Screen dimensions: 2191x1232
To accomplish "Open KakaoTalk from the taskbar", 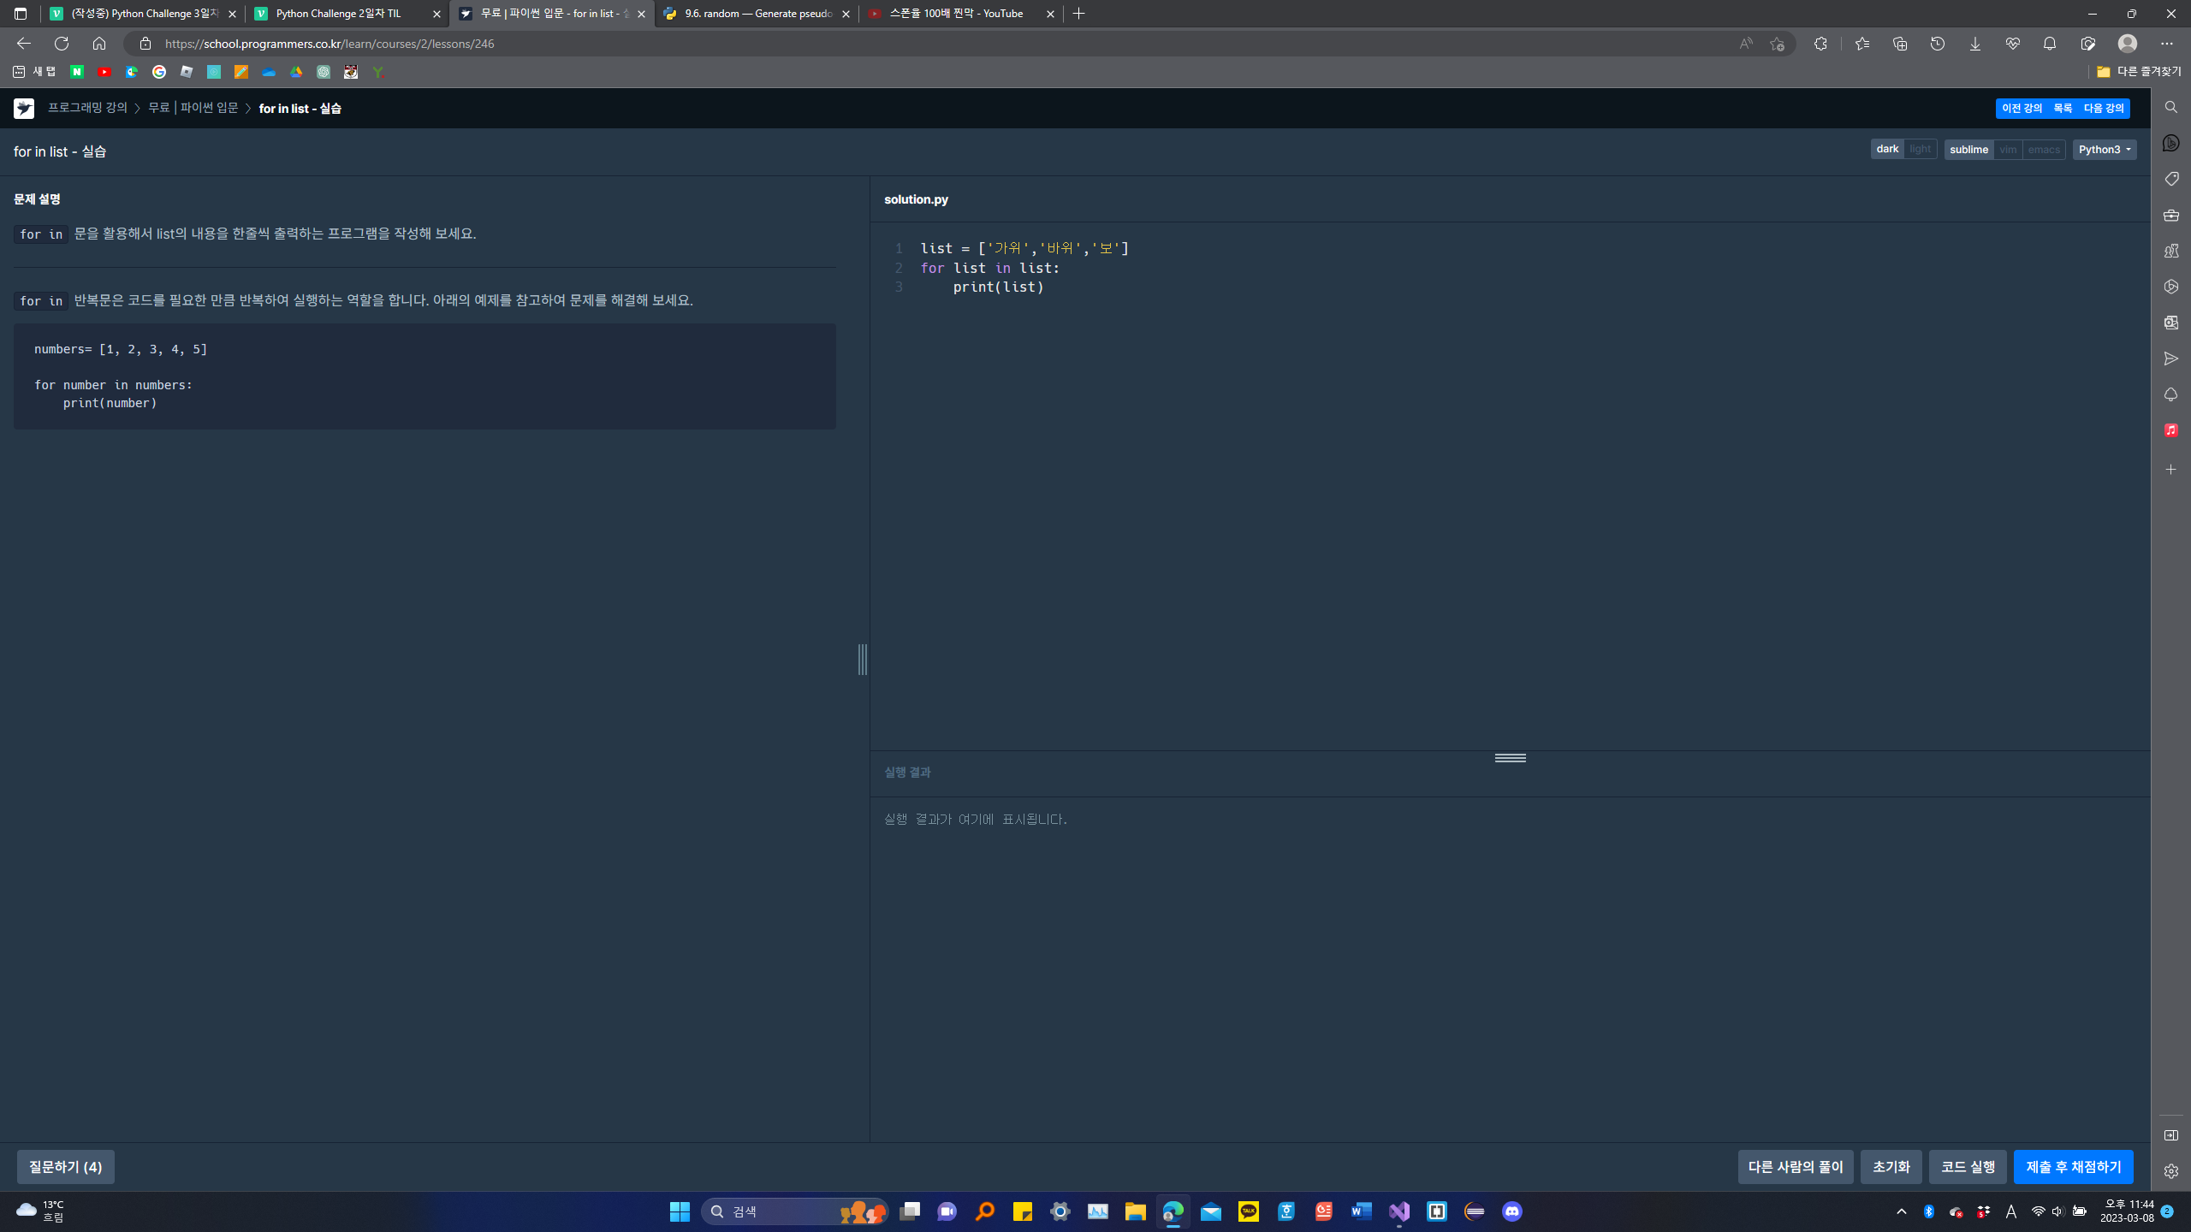I will [1249, 1211].
